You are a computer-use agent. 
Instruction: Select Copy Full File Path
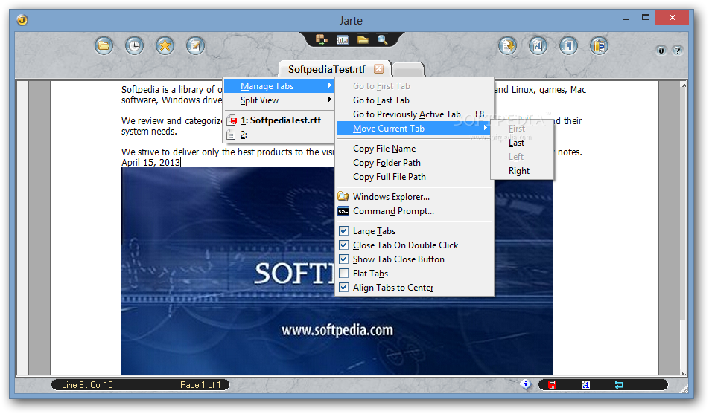click(414, 176)
